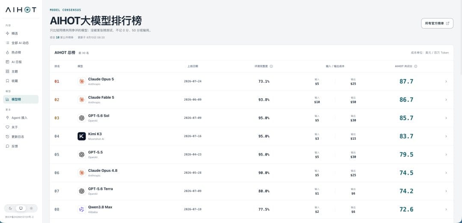Viewport: 462px width, 223px height.
Task: Click OpenAI logo beside GPT-5.6 Terra
Action: coord(82,191)
